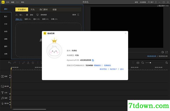Open 在线客服 online support

click(x=143, y=2)
